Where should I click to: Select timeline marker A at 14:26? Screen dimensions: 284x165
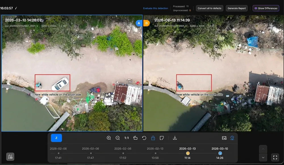pos(220,153)
